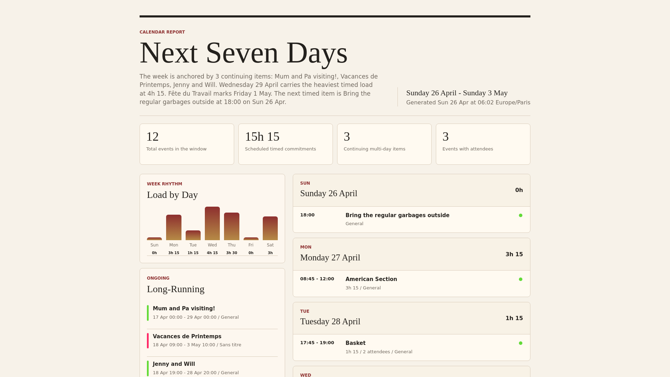Select the Wed bar in Load by Day chart
670x377 pixels.
click(212, 223)
